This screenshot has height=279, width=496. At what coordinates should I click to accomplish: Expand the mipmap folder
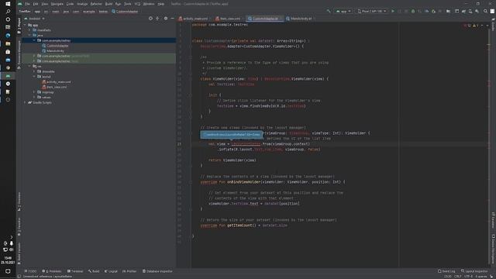click(x=34, y=92)
